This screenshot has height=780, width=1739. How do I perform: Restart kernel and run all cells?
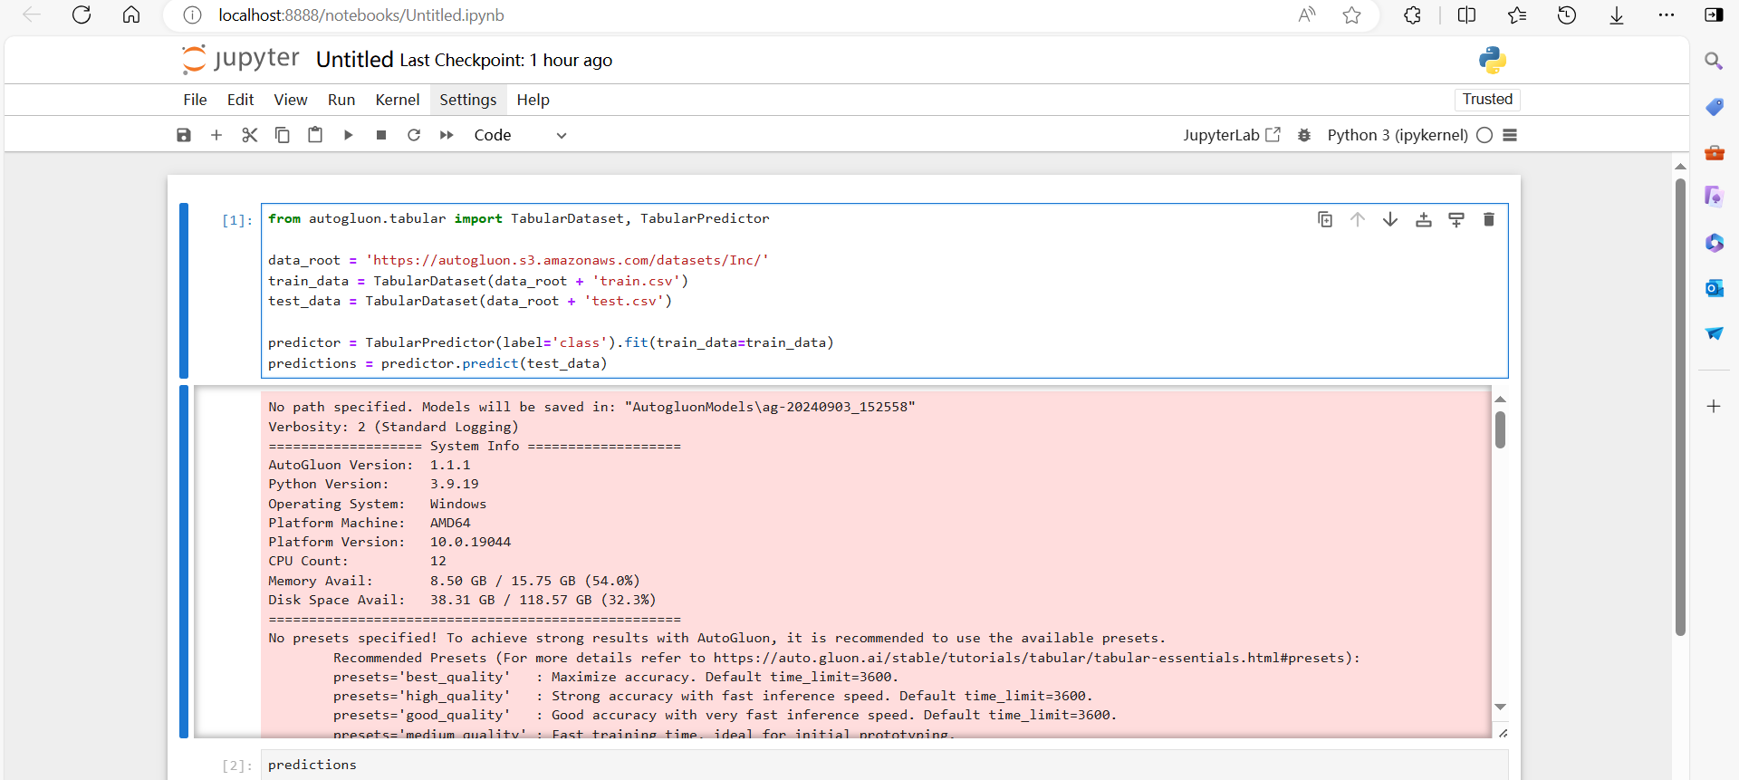click(x=447, y=135)
